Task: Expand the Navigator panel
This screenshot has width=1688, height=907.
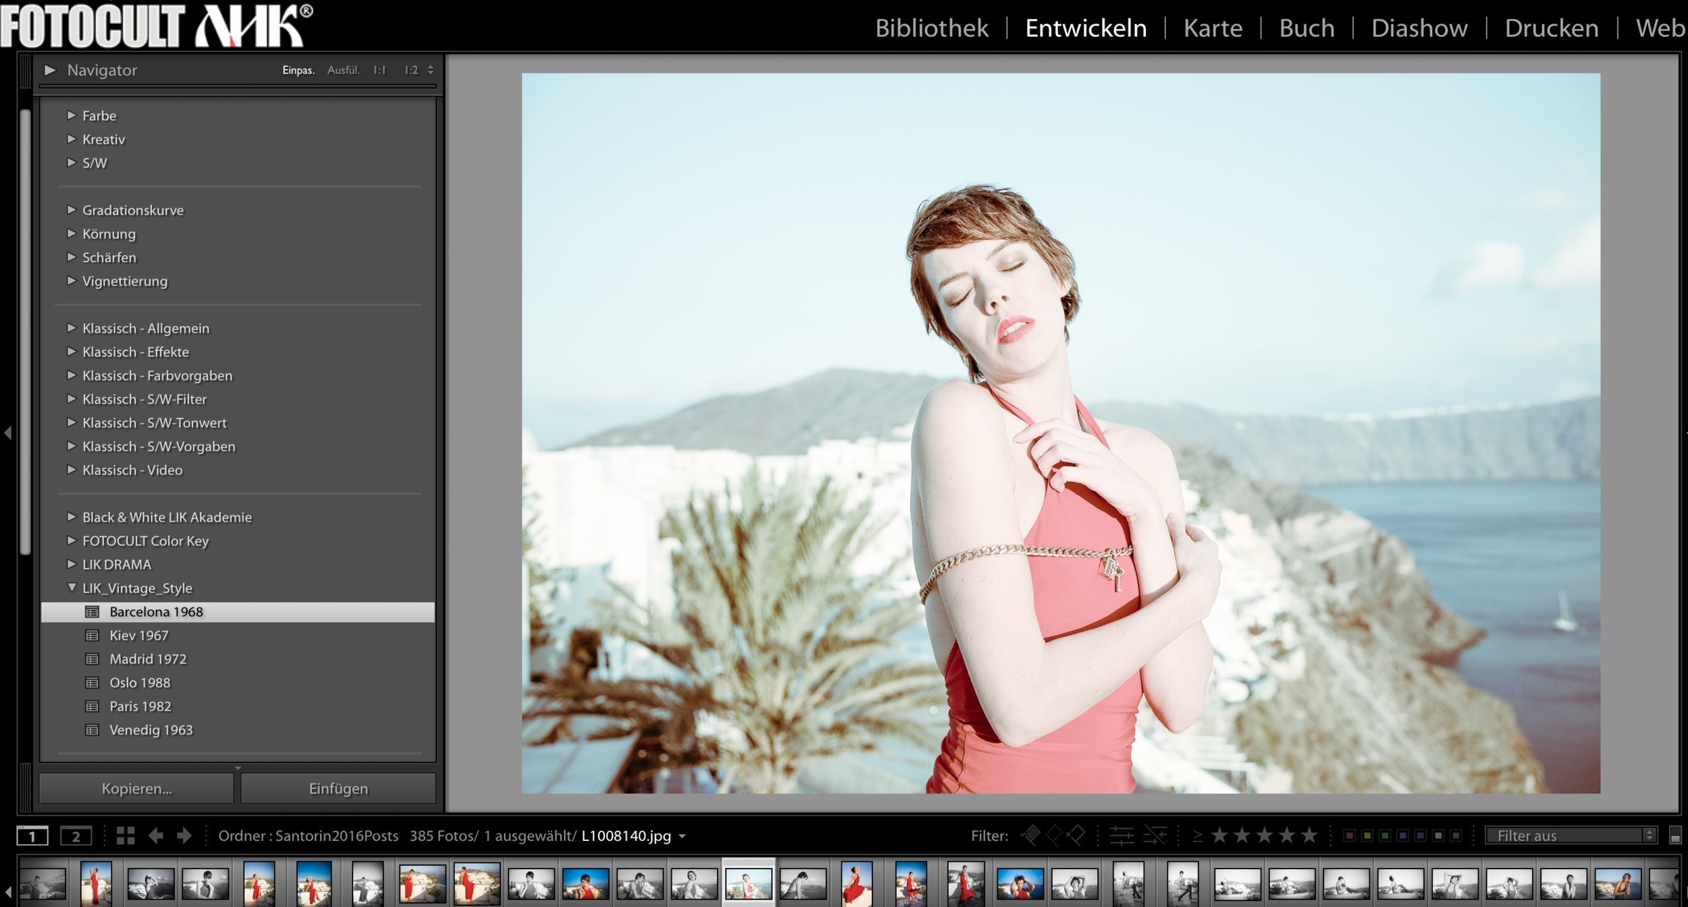Action: point(50,70)
